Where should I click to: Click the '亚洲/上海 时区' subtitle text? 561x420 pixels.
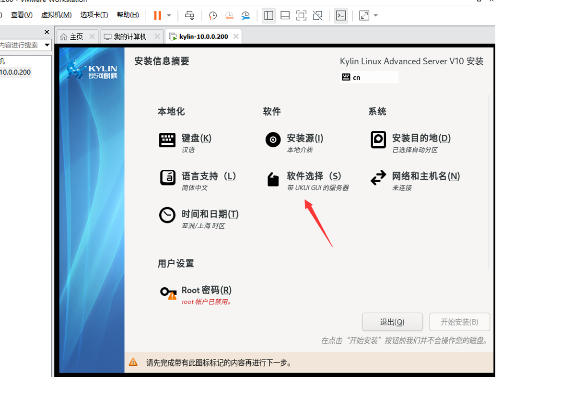(x=203, y=226)
